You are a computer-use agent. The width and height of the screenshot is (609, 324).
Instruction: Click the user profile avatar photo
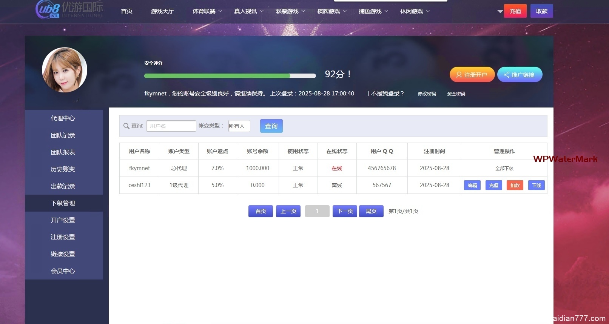pyautogui.click(x=65, y=70)
